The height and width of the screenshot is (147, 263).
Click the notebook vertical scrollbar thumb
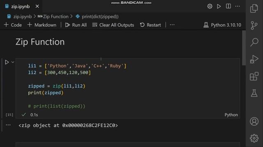tap(244, 48)
